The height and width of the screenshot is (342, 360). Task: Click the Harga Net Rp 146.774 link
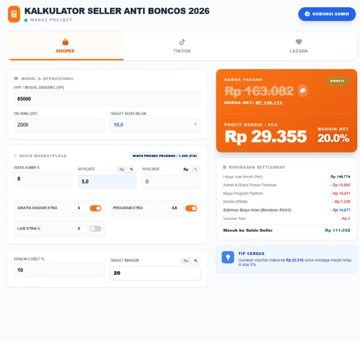[269, 103]
